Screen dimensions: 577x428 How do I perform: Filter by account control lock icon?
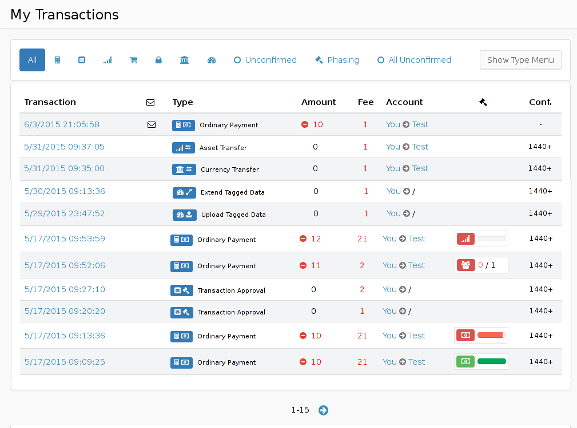(x=158, y=60)
